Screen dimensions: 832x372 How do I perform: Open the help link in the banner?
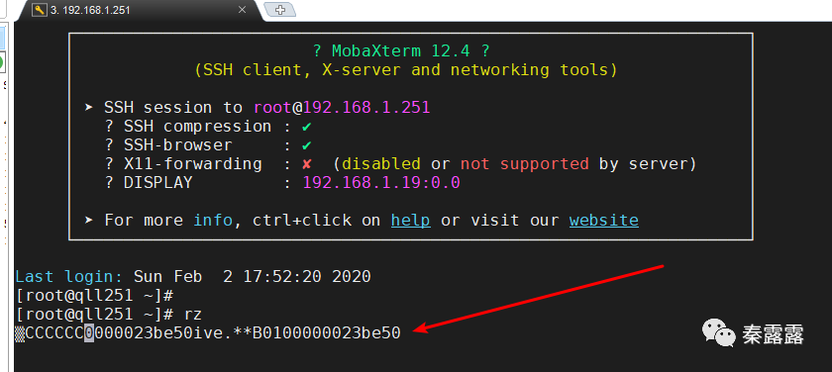tap(411, 220)
